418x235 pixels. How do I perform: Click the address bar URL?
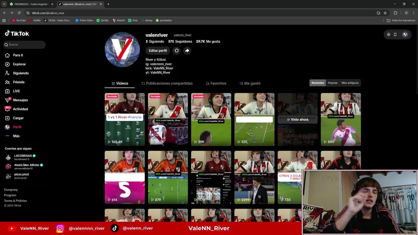pyautogui.click(x=48, y=13)
